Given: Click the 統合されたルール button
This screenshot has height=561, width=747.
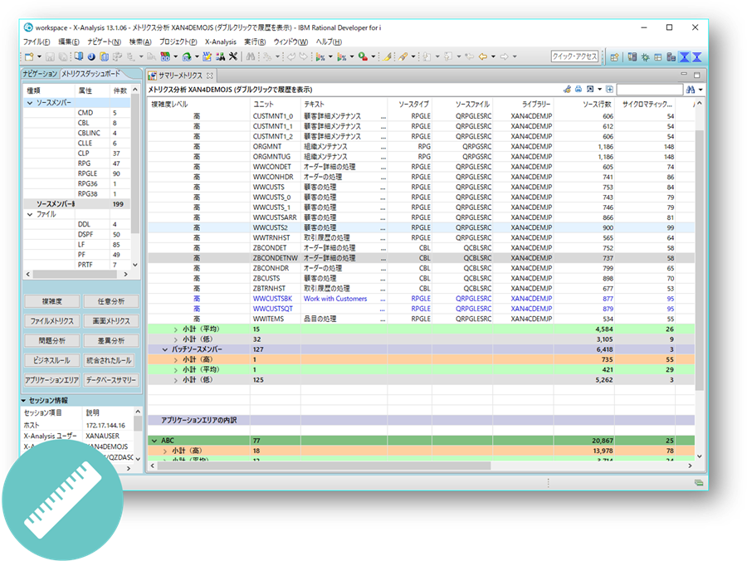Looking at the screenshot, I should tap(109, 360).
